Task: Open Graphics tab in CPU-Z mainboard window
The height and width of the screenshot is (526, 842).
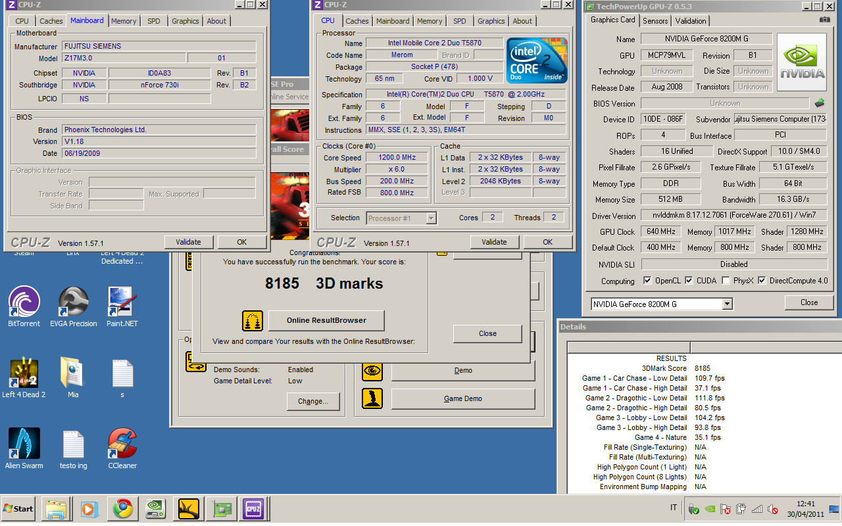Action: coord(186,21)
